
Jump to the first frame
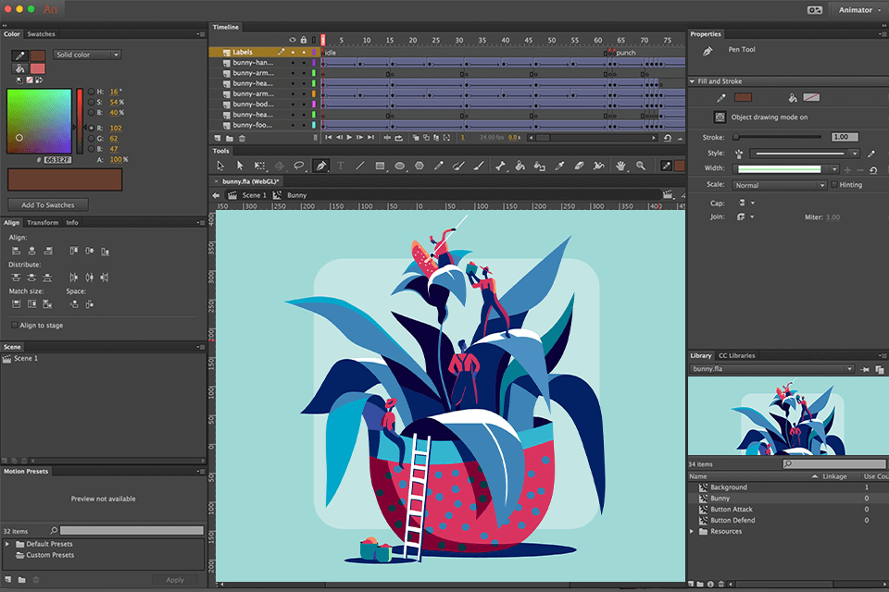click(328, 137)
